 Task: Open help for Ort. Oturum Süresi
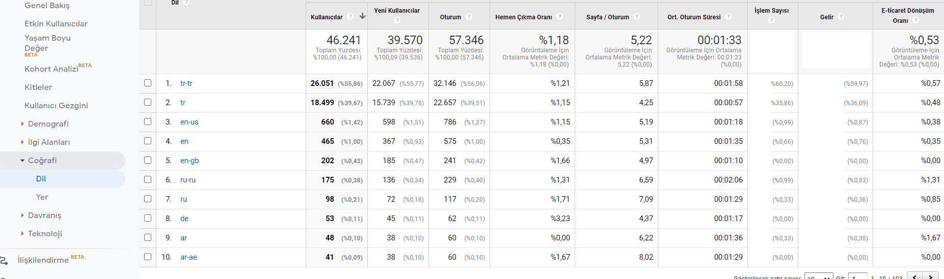pos(729,17)
